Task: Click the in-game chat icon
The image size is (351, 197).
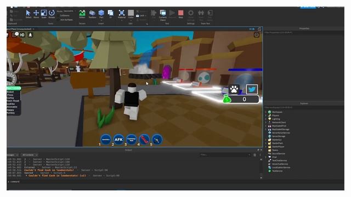Action: point(15,34)
